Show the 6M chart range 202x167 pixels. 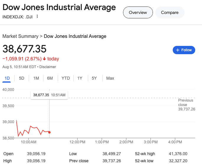click(x=50, y=78)
